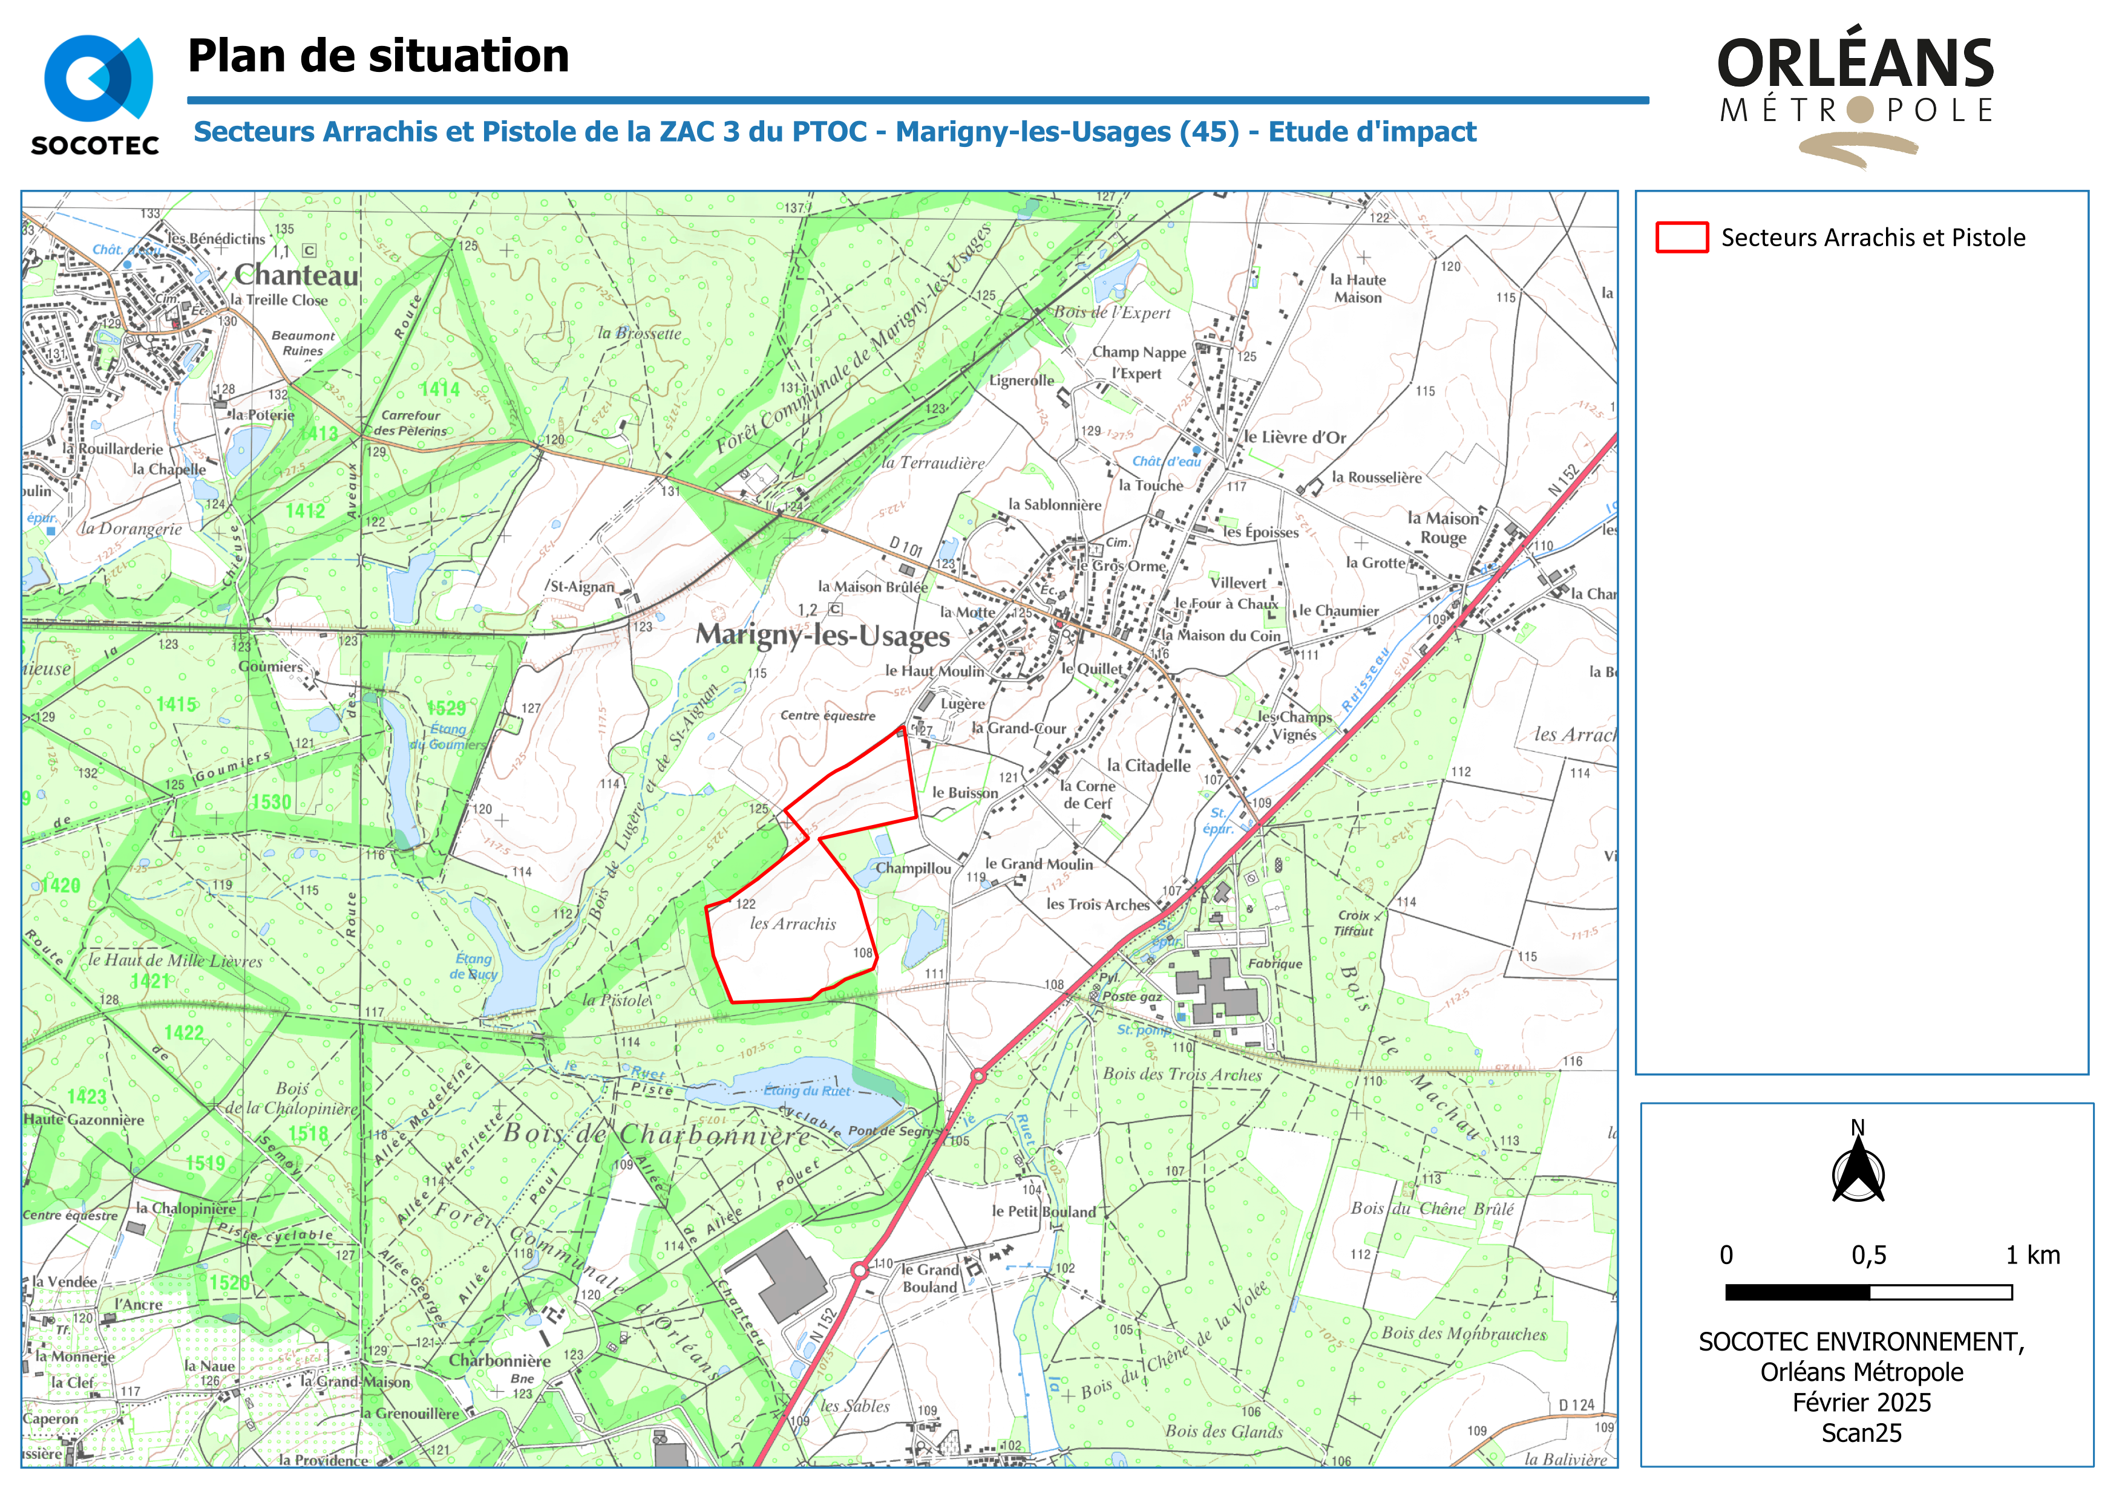Click the Chanteau town label
This screenshot has height=1500, width=2122.
pyautogui.click(x=296, y=275)
